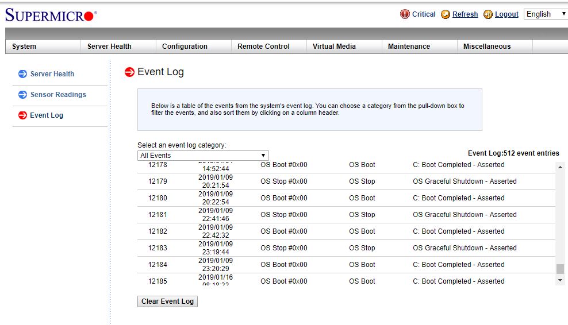Click the Supermicro logo
Screen dimensions: 568x325
[x=51, y=16]
